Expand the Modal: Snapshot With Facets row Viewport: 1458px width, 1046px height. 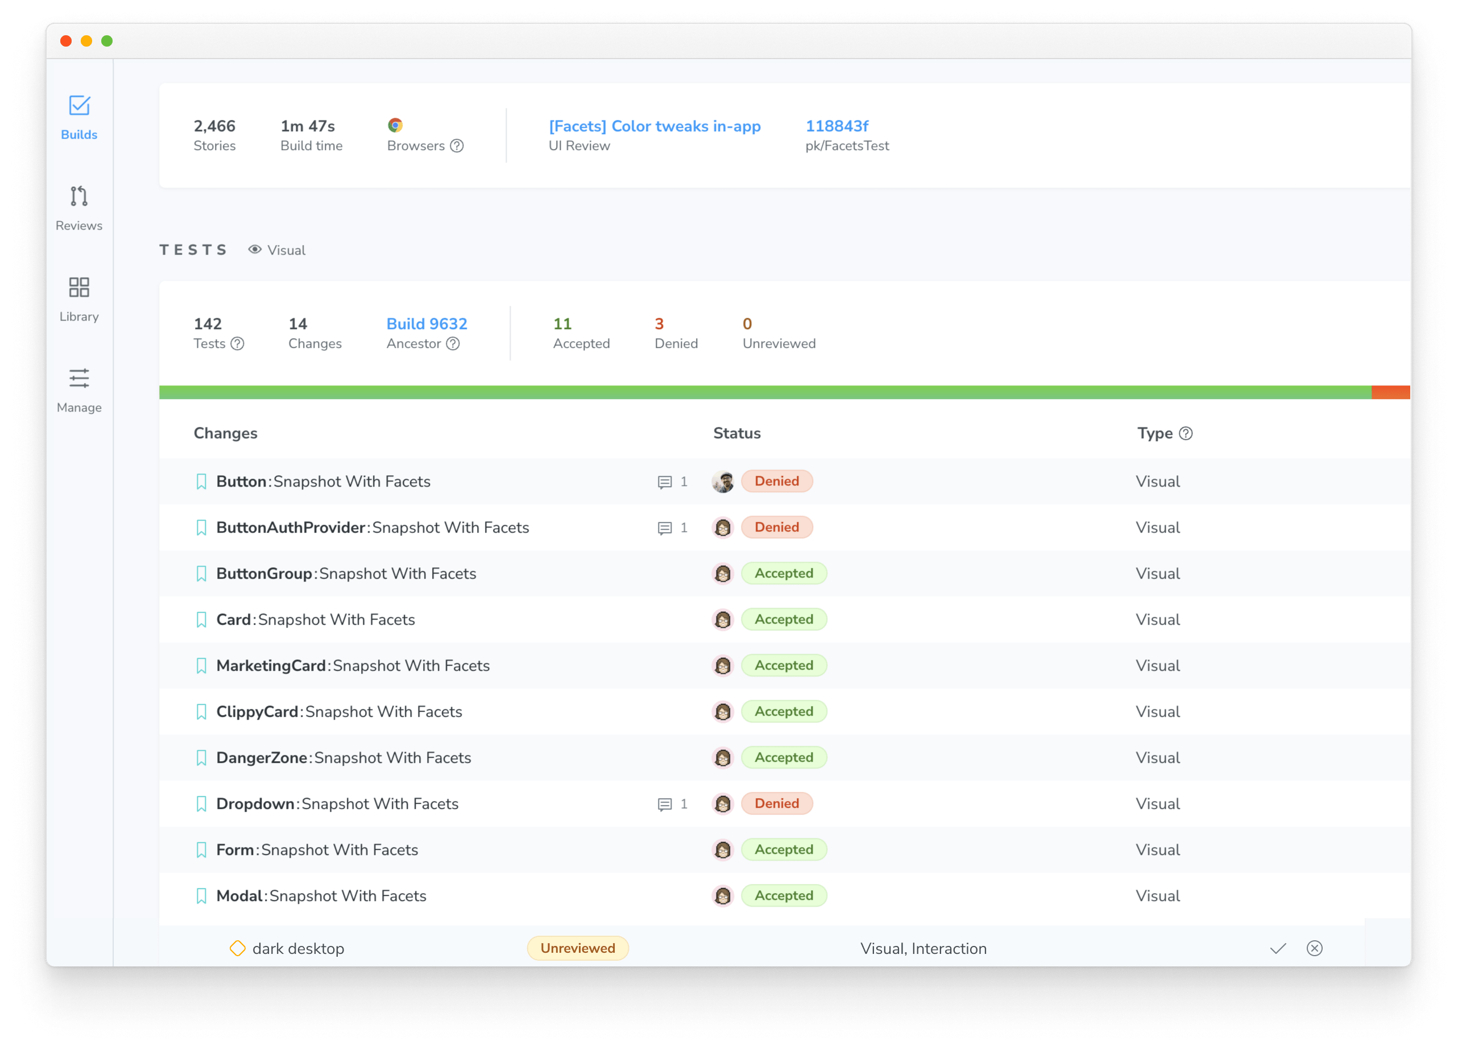point(321,896)
